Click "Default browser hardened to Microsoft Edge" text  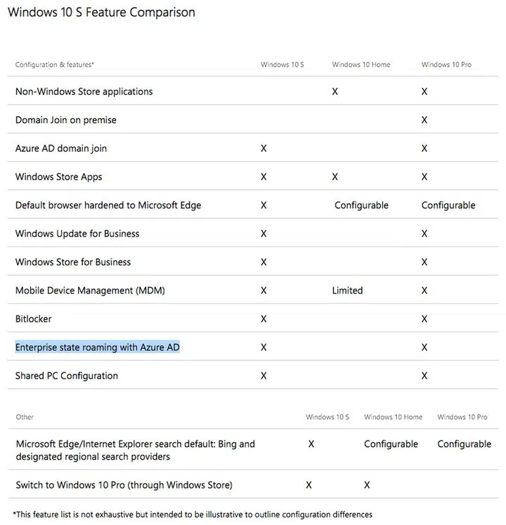pos(108,205)
